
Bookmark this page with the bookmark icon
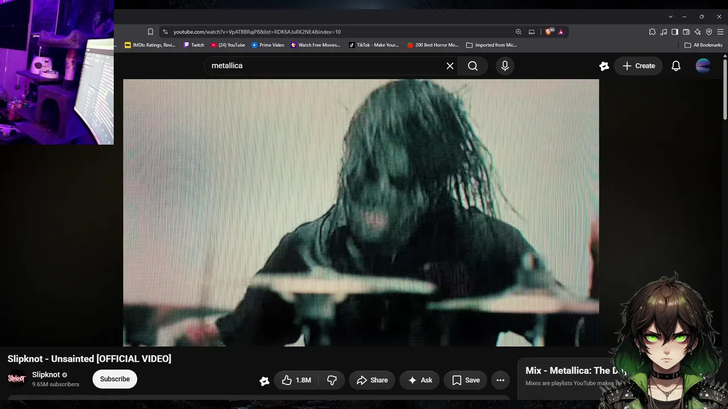click(150, 32)
